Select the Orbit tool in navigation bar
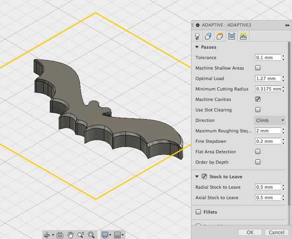Viewport: 292px width, 239px height. tap(47, 235)
